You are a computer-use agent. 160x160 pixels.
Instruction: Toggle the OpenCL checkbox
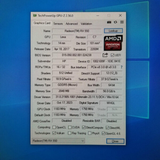click(x=54, y=127)
